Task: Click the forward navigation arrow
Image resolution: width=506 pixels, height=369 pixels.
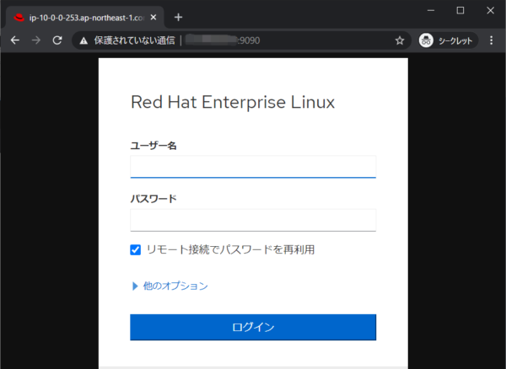Action: 36,40
